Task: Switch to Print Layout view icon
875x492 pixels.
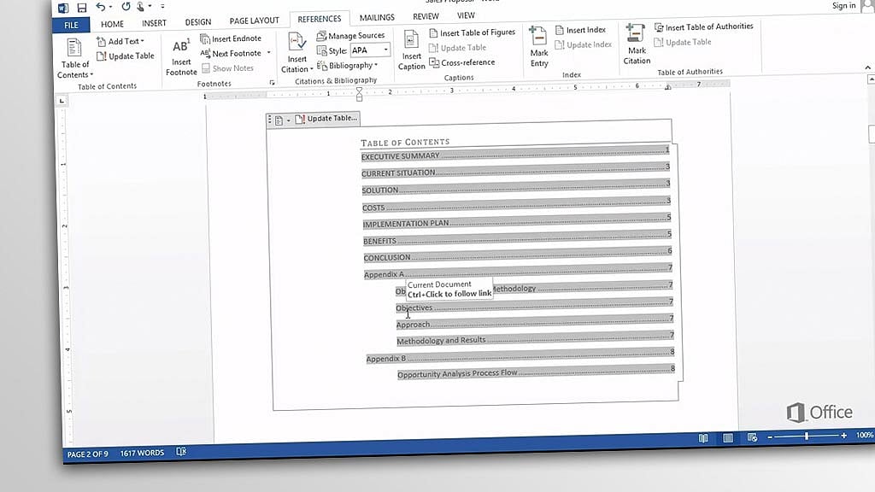Action: point(728,438)
